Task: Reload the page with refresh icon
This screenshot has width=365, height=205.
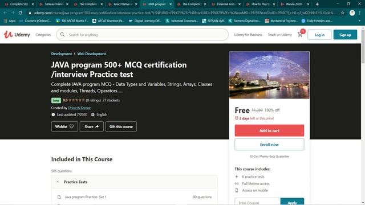Action: pyautogui.click(x=21, y=13)
